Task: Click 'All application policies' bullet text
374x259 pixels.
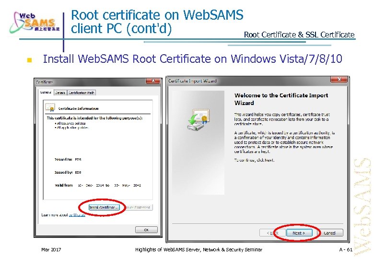Action: 72,128
